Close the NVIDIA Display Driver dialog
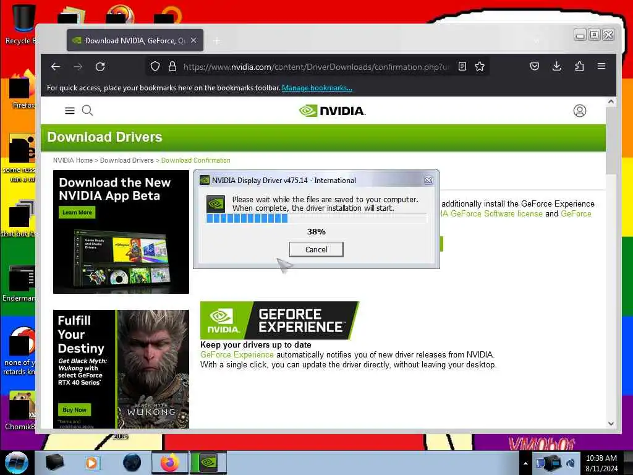 coord(429,180)
